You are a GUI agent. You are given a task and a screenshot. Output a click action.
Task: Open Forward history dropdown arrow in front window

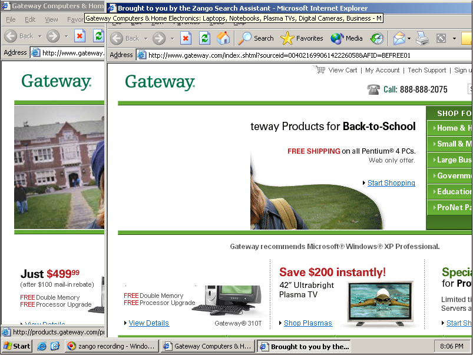tap(172, 39)
